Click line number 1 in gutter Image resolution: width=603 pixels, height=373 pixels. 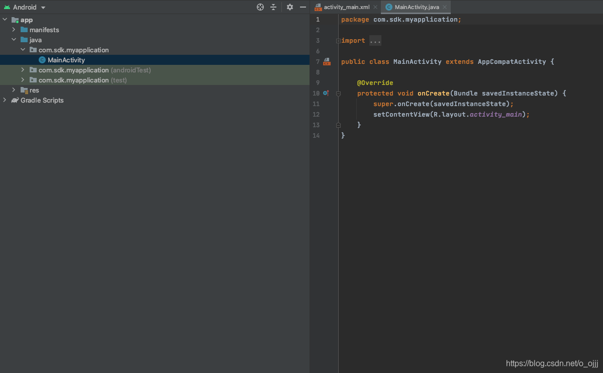pyautogui.click(x=318, y=20)
